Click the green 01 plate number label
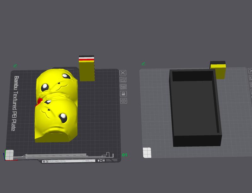The width and height of the screenshot is (252, 193). pos(124,155)
